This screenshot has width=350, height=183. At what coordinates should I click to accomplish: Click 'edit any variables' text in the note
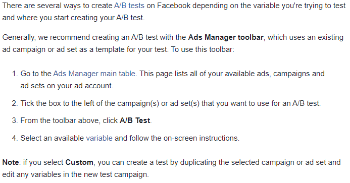coord(31,174)
